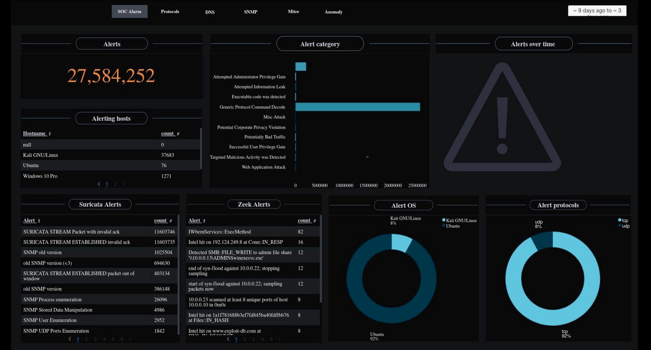Sort Alerting hosts by Hostname column
The width and height of the screenshot is (651, 350).
click(x=34, y=133)
